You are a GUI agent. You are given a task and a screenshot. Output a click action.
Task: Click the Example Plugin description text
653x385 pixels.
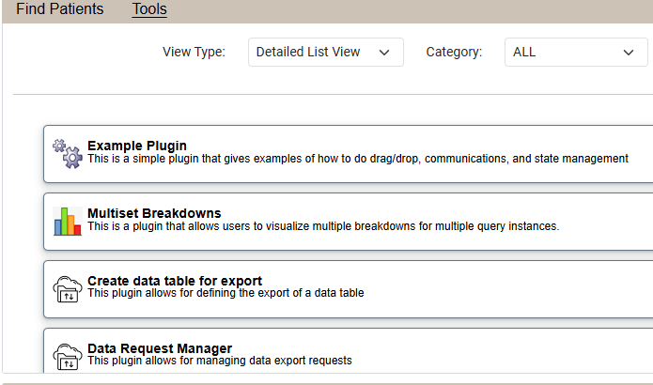[357, 159]
